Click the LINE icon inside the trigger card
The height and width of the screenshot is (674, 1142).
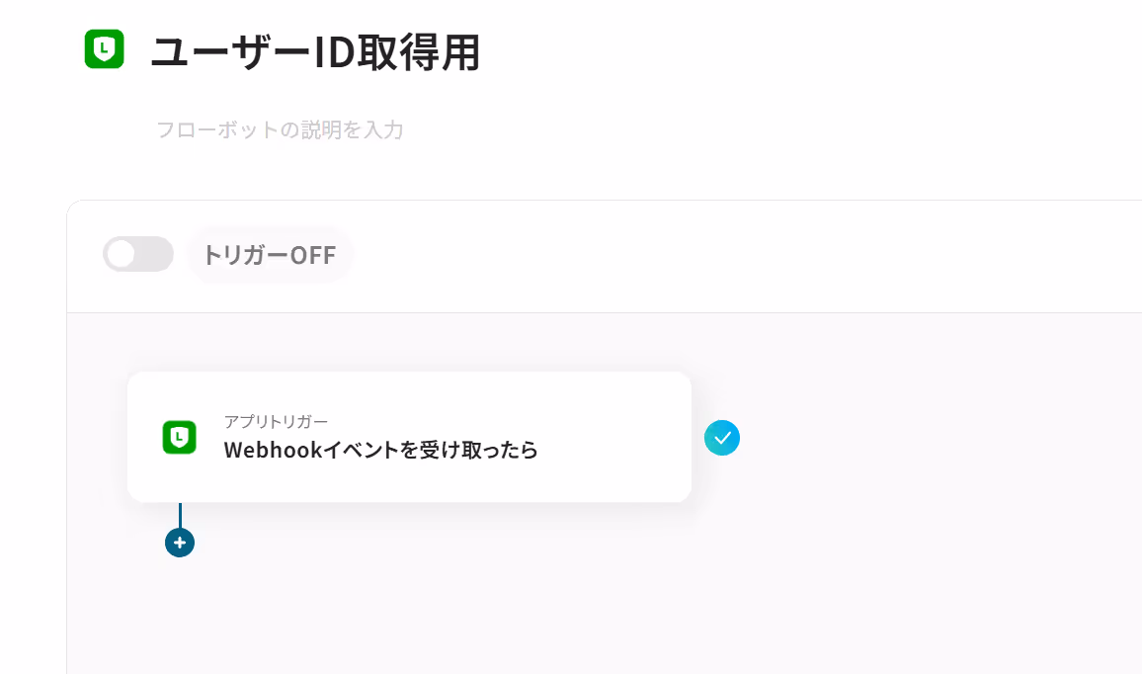(179, 437)
